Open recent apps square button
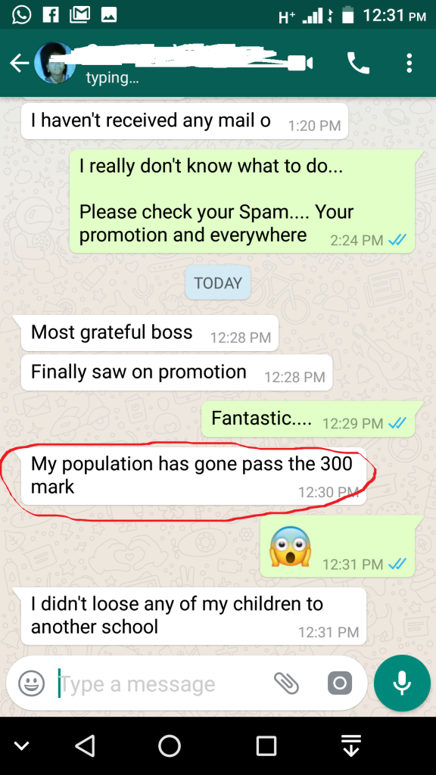Image resolution: width=436 pixels, height=775 pixels. (266, 745)
